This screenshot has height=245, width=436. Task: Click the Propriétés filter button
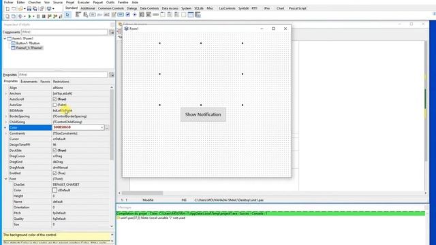tap(112, 75)
